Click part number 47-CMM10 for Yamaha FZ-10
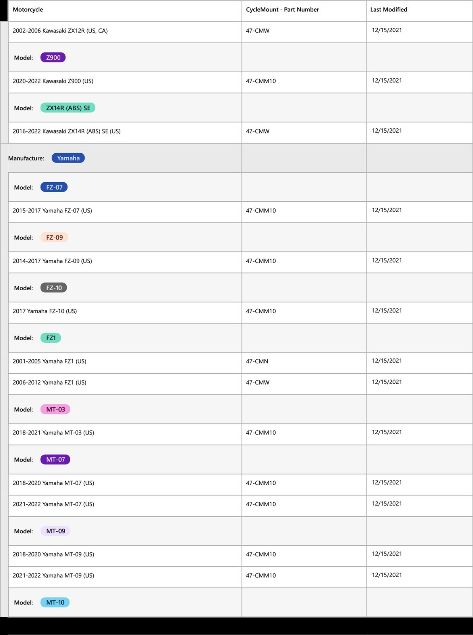Screen dimensions: 473x635 [x=261, y=311]
